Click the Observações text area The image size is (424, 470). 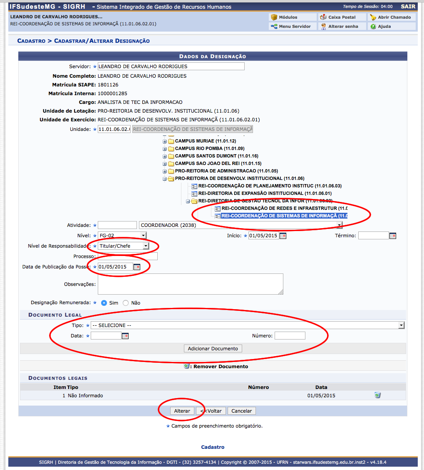[190, 284]
